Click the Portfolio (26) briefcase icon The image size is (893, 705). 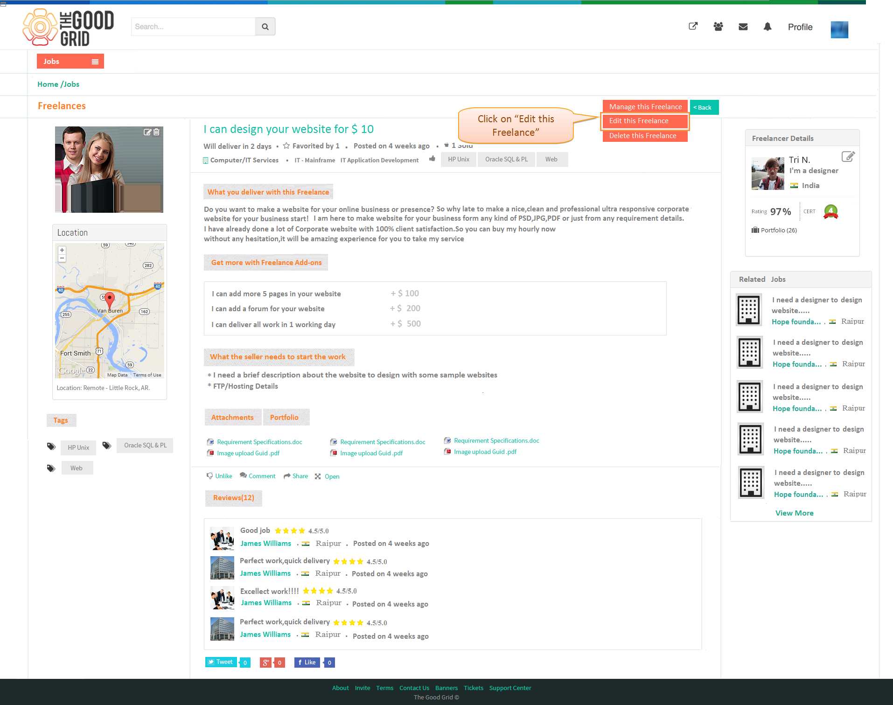click(x=755, y=230)
